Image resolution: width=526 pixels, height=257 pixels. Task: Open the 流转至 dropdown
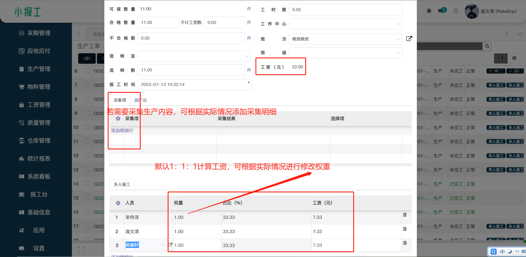(x=194, y=56)
